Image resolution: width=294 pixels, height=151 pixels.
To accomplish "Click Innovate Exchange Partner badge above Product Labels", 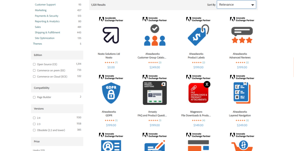I will coord(198,19).
